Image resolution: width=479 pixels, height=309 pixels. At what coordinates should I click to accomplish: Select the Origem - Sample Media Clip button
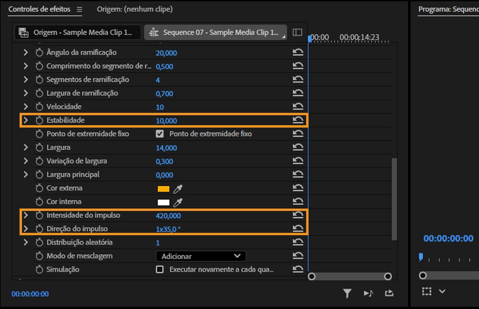tap(78, 32)
